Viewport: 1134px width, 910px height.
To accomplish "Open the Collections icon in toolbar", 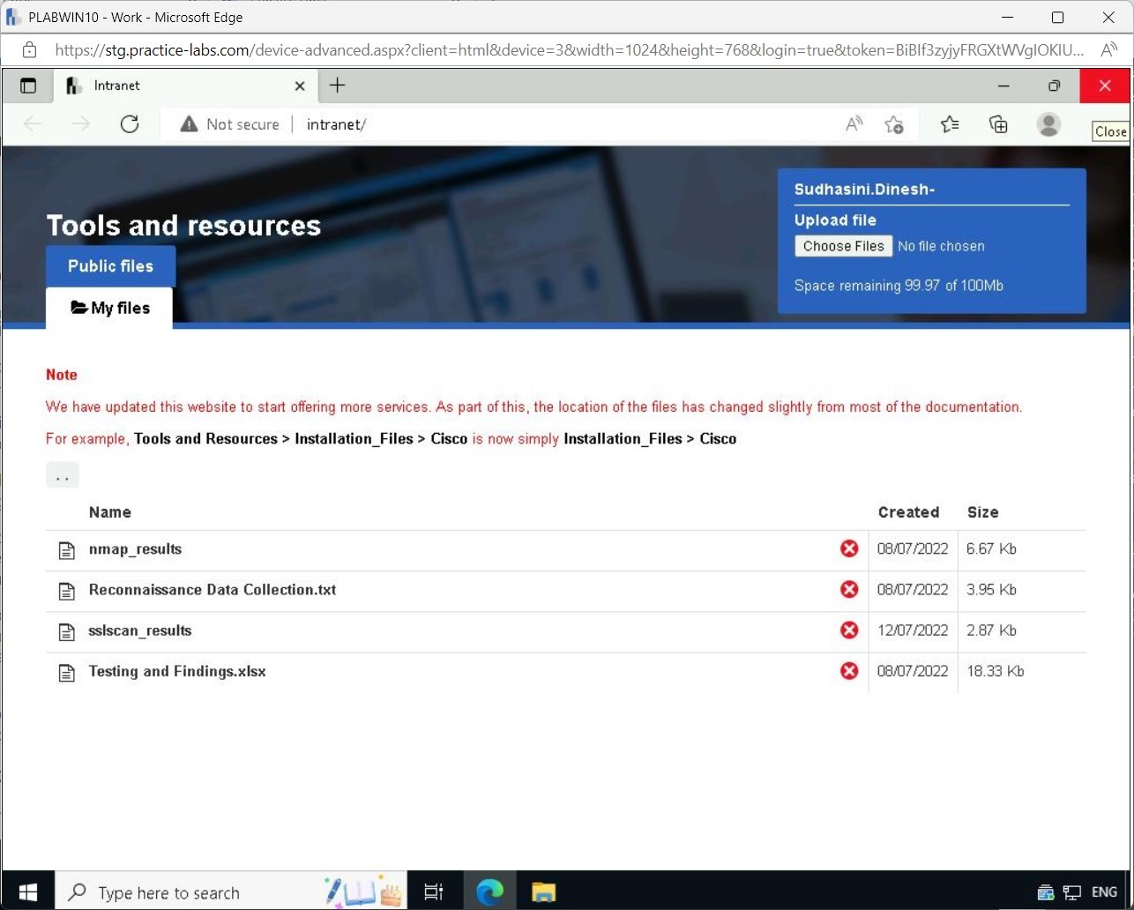I will [998, 124].
